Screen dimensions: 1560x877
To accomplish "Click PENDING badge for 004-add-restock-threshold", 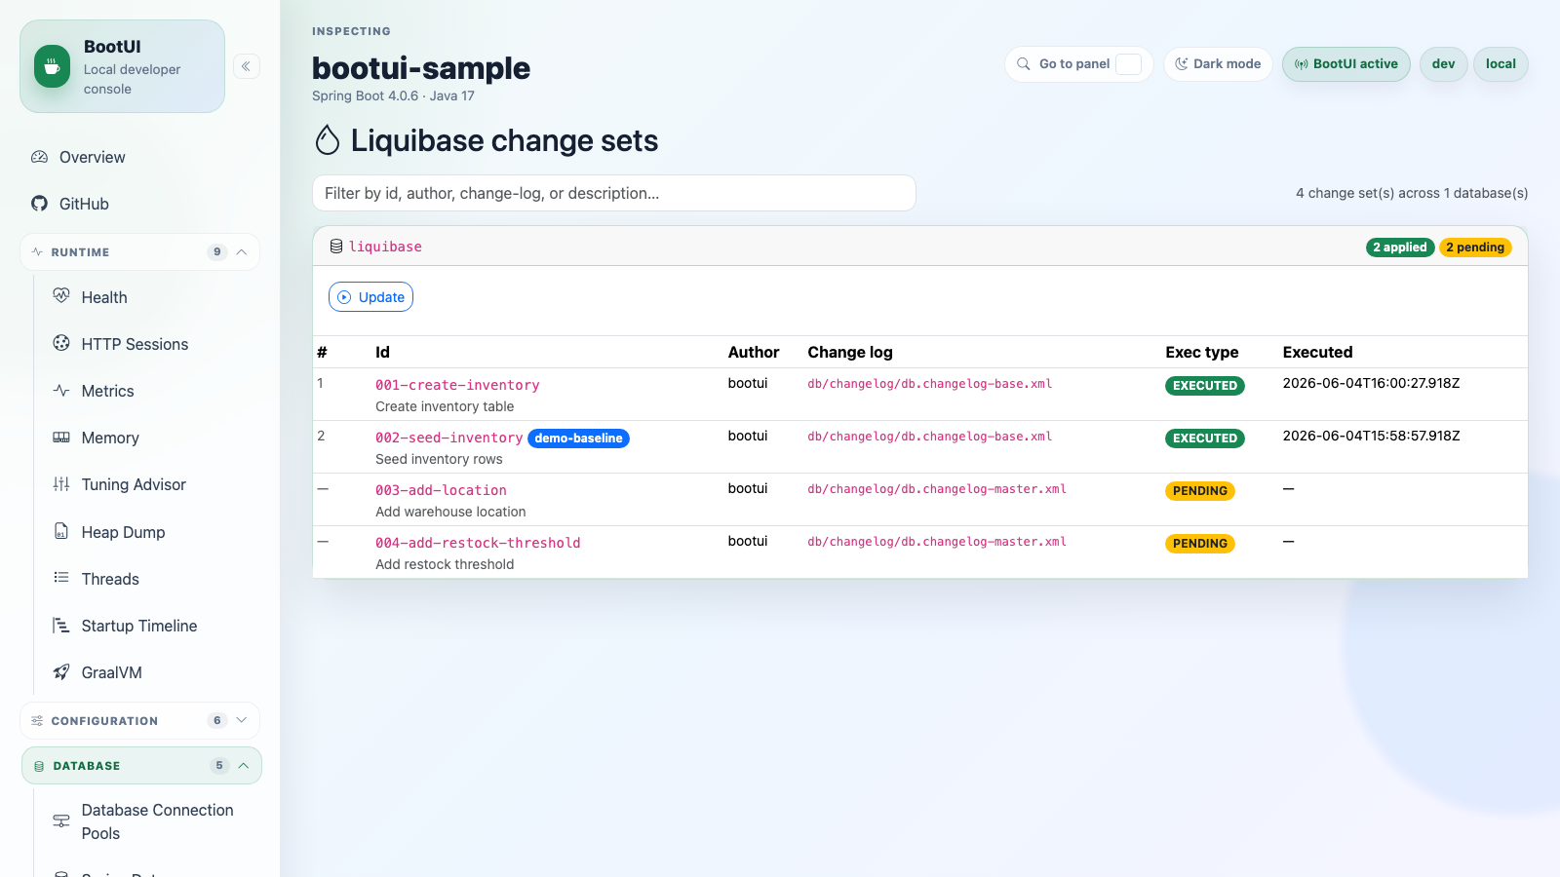I will click(x=1200, y=544).
